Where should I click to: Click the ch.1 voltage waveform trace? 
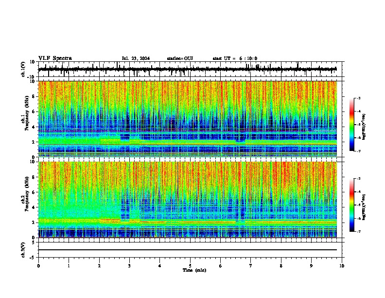187,69
